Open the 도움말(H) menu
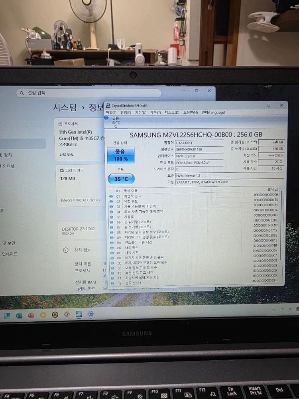The image size is (299, 399). 191,113
